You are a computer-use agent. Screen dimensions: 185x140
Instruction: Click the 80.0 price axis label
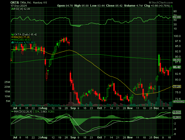tap(178, 80)
